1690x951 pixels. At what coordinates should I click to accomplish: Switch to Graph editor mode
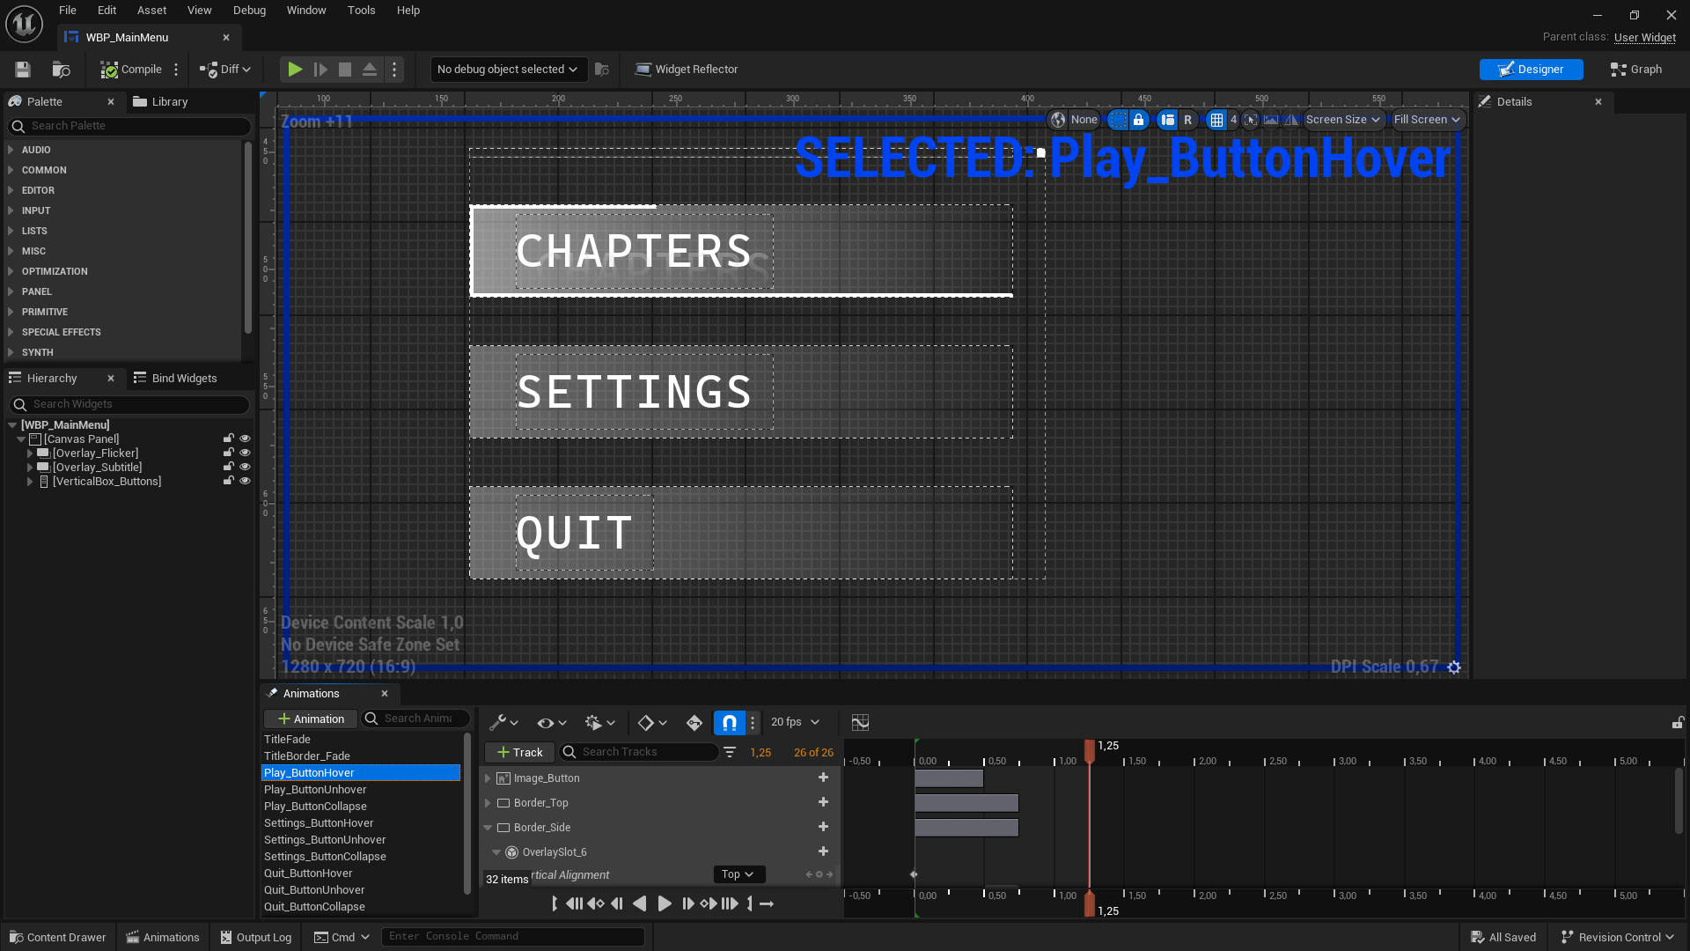(1635, 70)
